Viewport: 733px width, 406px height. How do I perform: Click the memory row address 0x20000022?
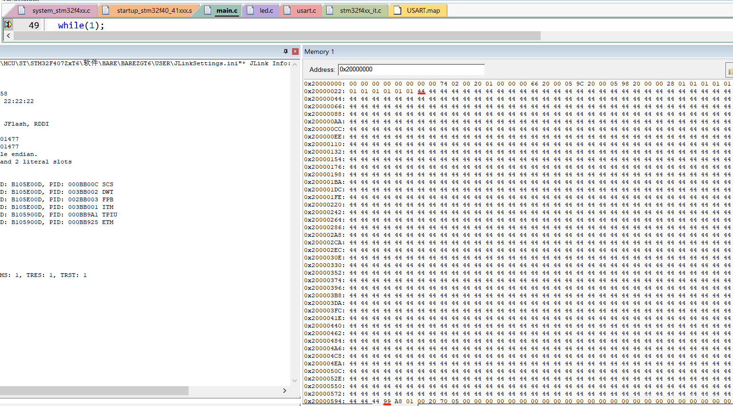[324, 91]
